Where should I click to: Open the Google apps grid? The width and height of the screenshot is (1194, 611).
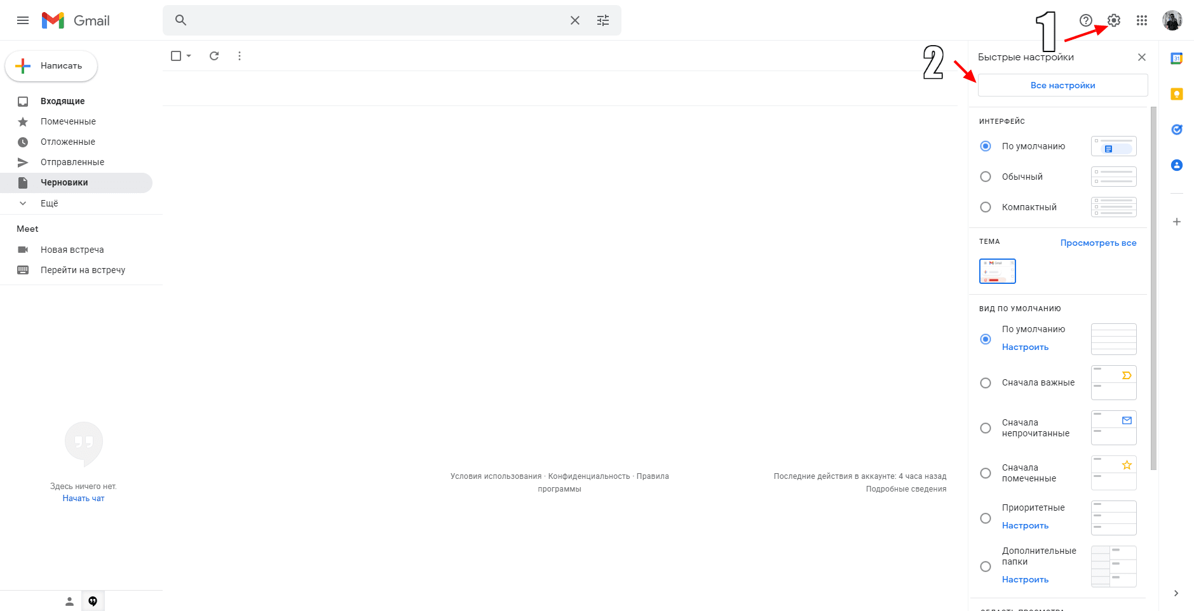pyautogui.click(x=1141, y=20)
